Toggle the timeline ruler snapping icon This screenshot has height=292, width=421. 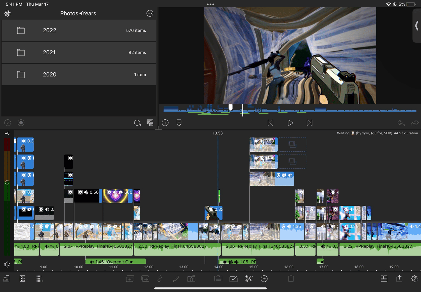click(40, 279)
